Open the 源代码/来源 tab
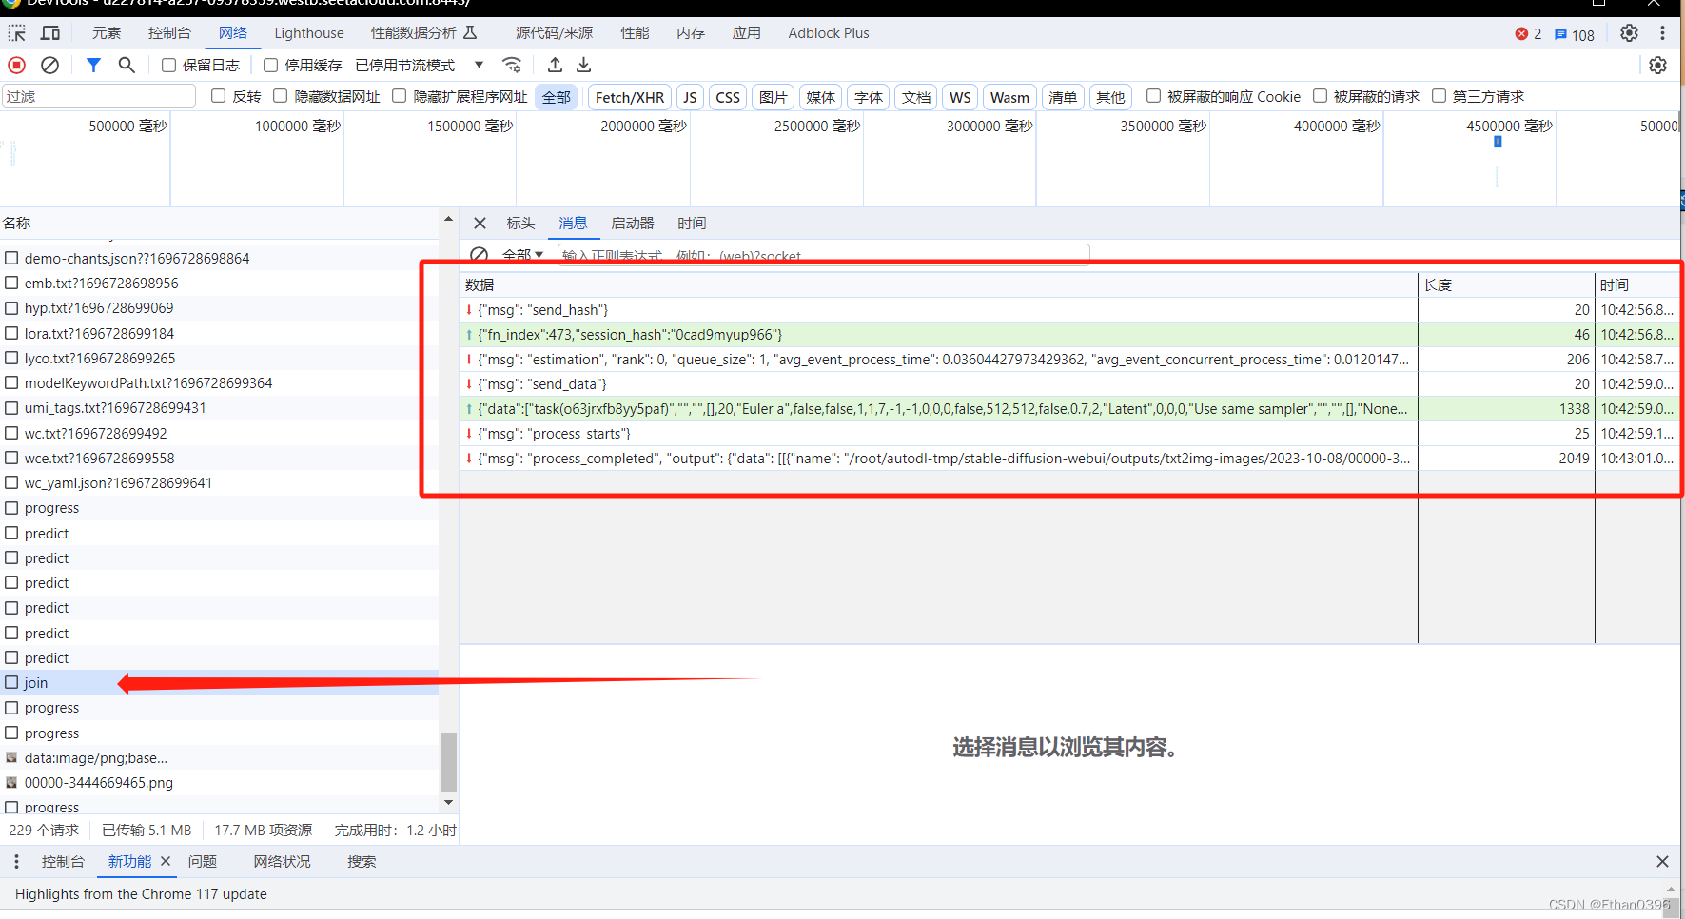This screenshot has height=919, width=1685. [554, 33]
